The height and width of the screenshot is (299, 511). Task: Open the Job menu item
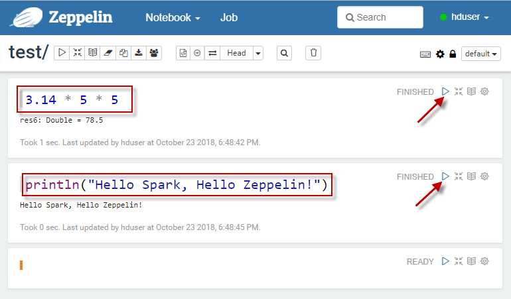click(x=229, y=17)
